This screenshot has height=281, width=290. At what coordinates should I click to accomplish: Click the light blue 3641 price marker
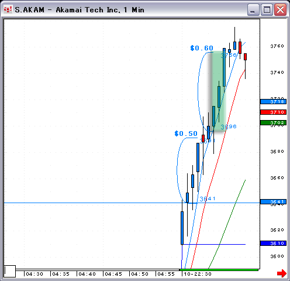(x=273, y=201)
